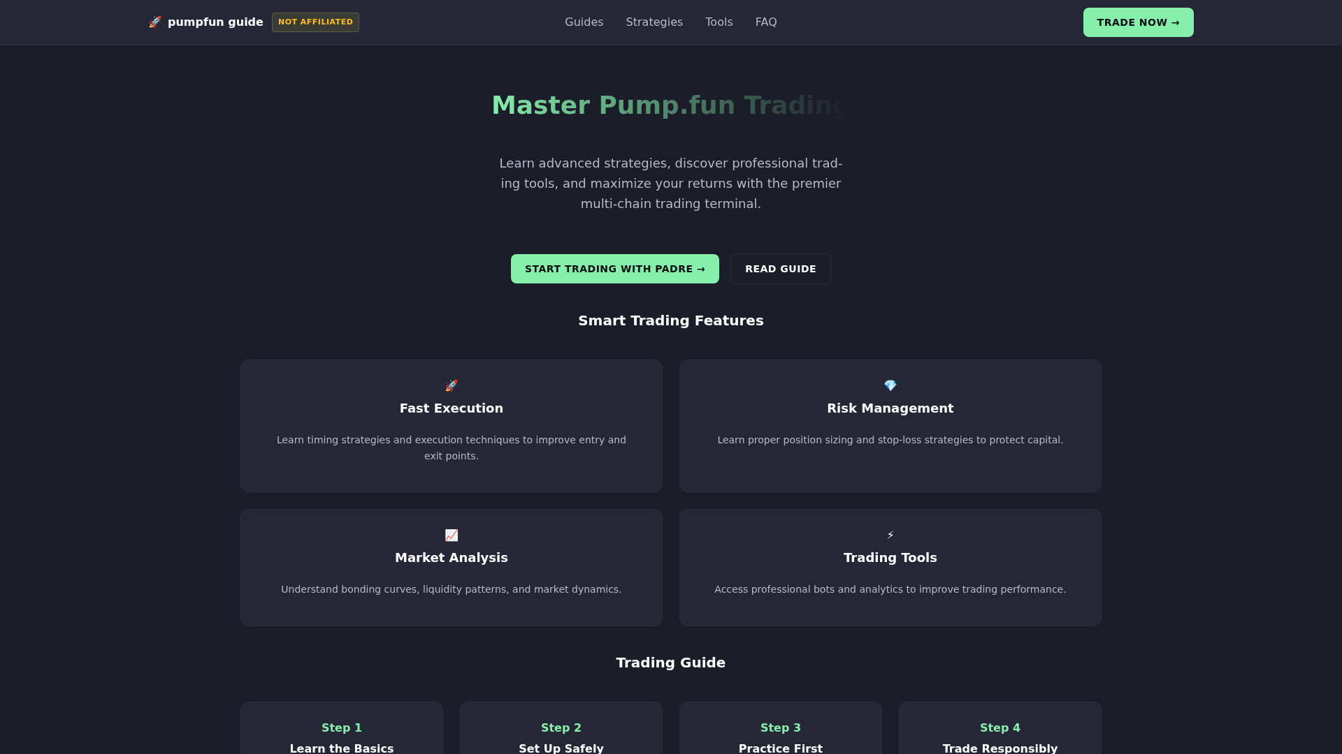Open the Strategies navigation item
This screenshot has width=1342, height=754.
654,22
